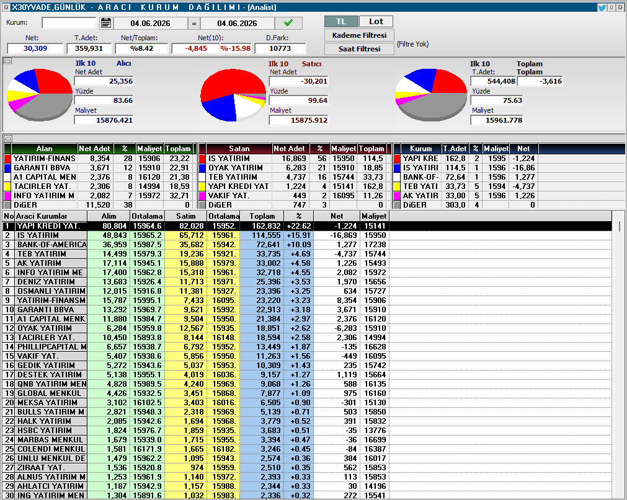Sort main table by Alim header

(109, 216)
